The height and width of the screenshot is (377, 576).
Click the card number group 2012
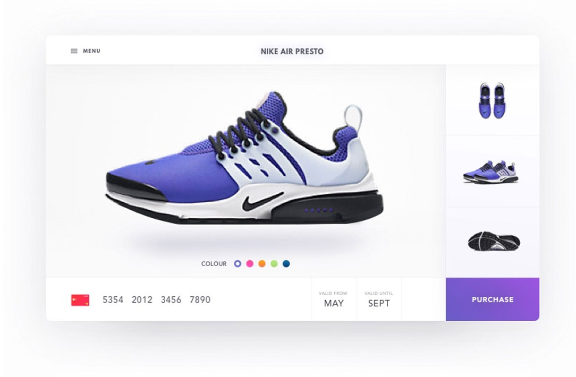pos(142,300)
